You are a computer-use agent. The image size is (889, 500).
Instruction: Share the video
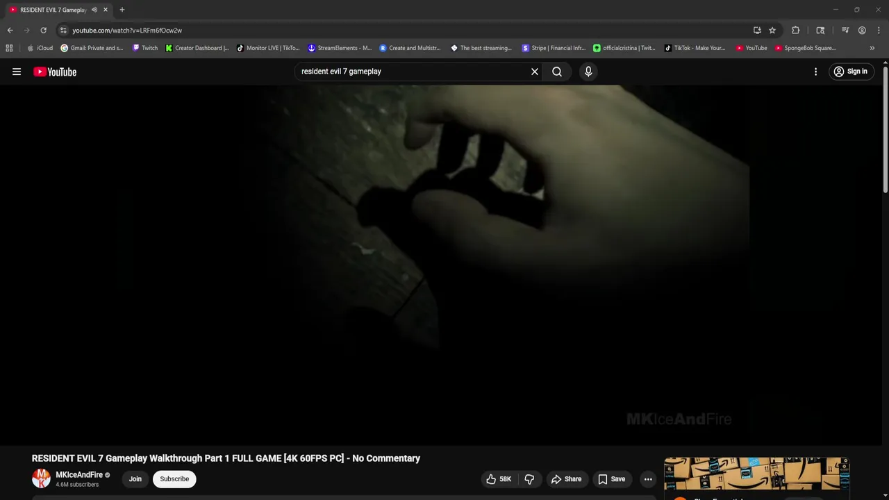pos(566,478)
